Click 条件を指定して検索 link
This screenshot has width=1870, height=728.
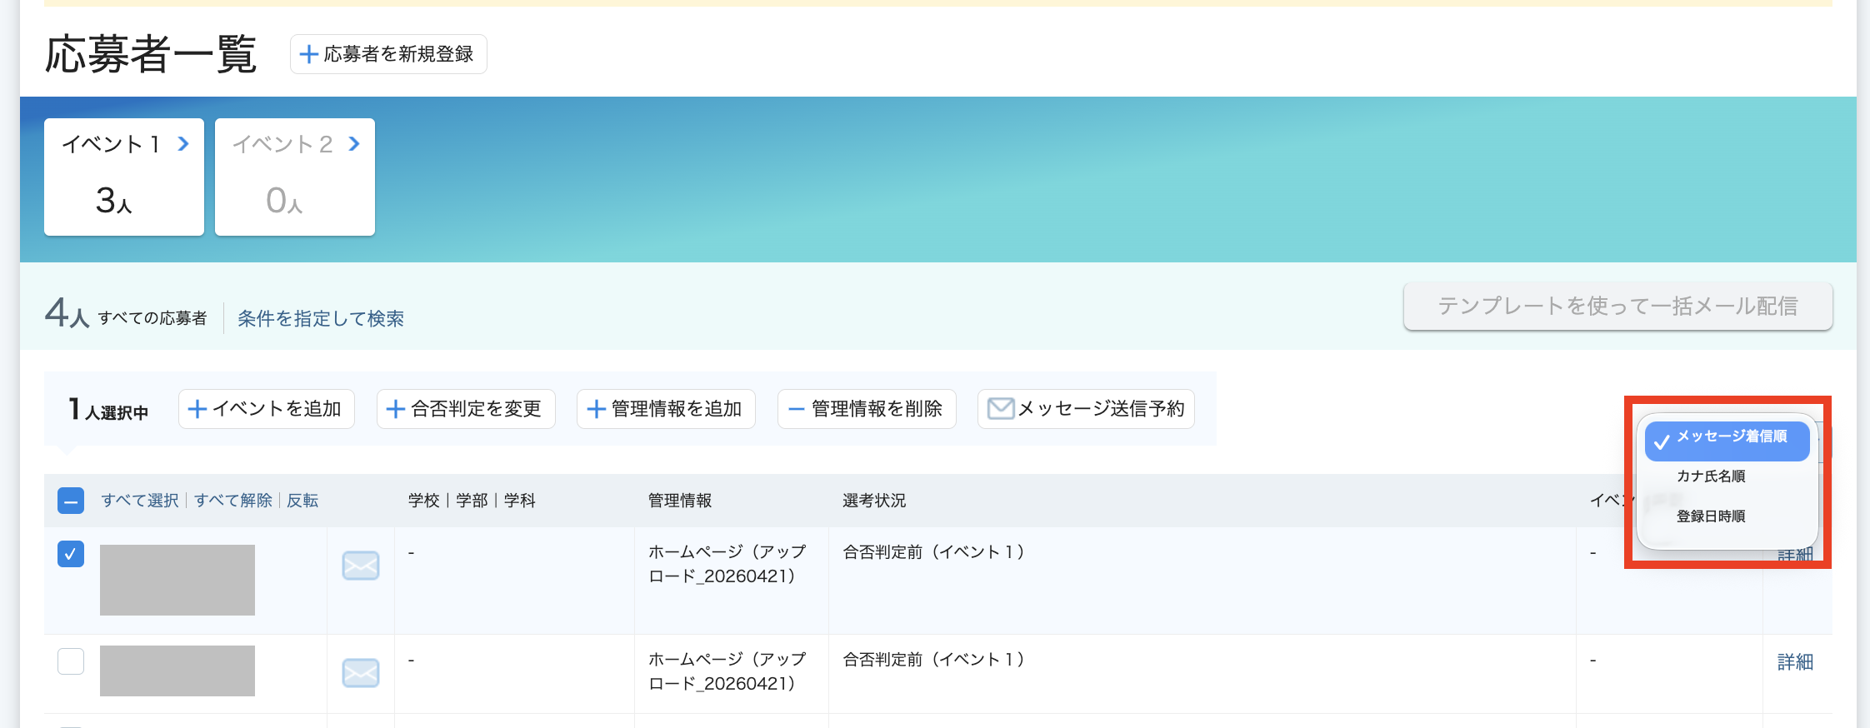pyautogui.click(x=321, y=318)
